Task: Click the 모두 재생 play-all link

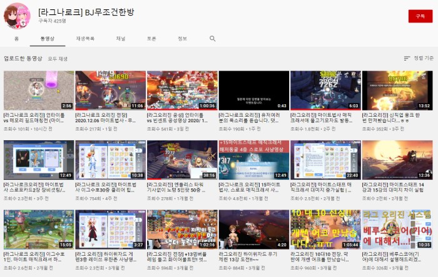Action: pyautogui.click(x=58, y=59)
